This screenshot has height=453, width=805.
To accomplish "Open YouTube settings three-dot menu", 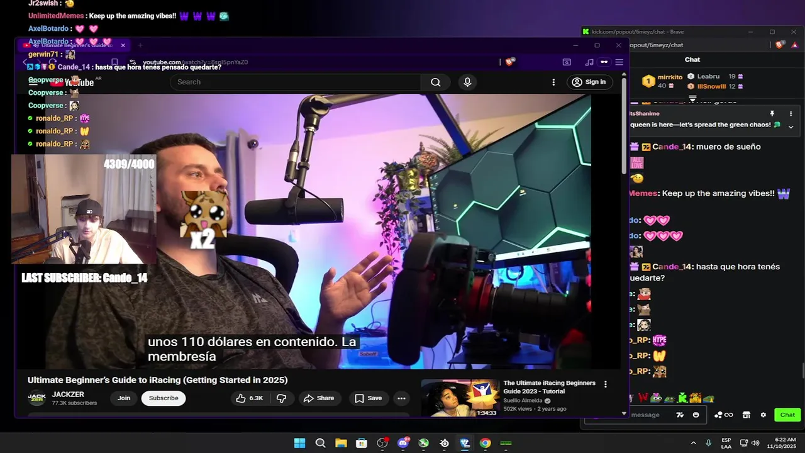I will coord(553,82).
